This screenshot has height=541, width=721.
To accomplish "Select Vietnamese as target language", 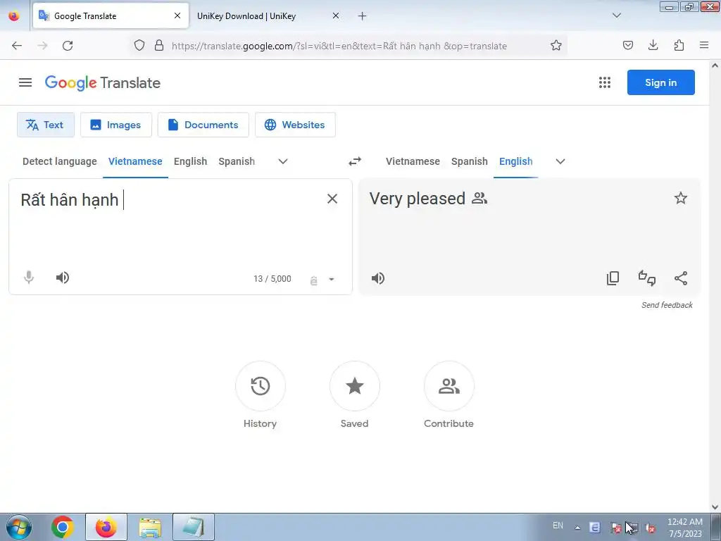I will point(413,161).
